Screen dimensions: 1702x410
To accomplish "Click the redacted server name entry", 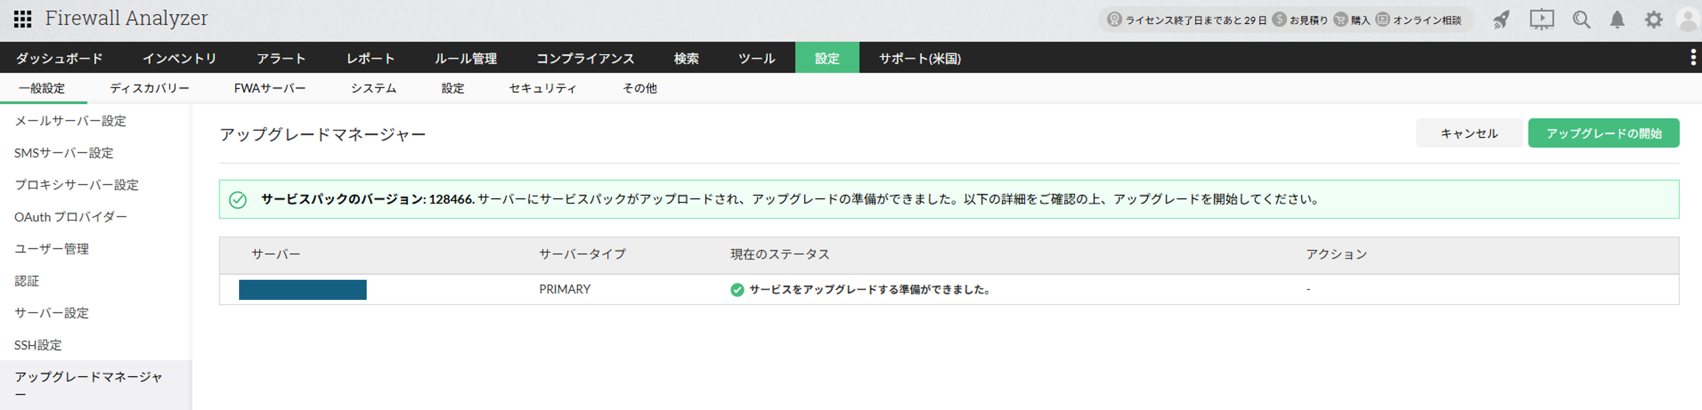I will 302,290.
